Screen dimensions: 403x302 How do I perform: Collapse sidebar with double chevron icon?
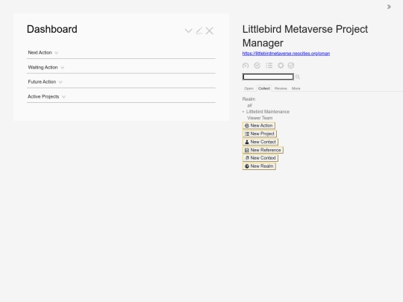click(389, 7)
